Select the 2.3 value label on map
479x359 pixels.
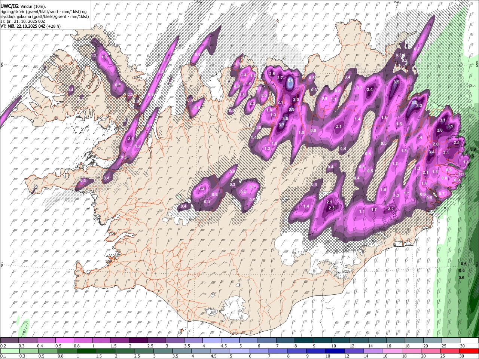click(331, 208)
